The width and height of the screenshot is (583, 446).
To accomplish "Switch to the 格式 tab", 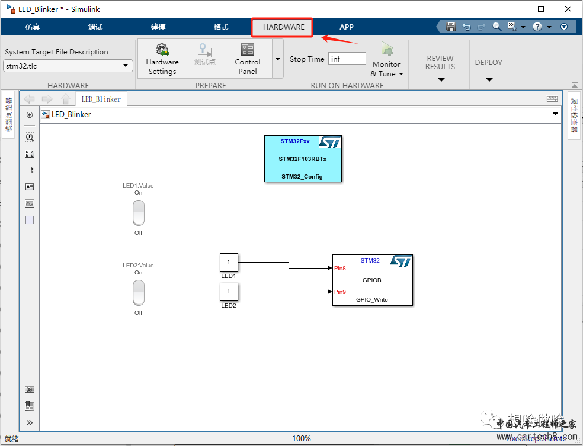I will click(221, 27).
